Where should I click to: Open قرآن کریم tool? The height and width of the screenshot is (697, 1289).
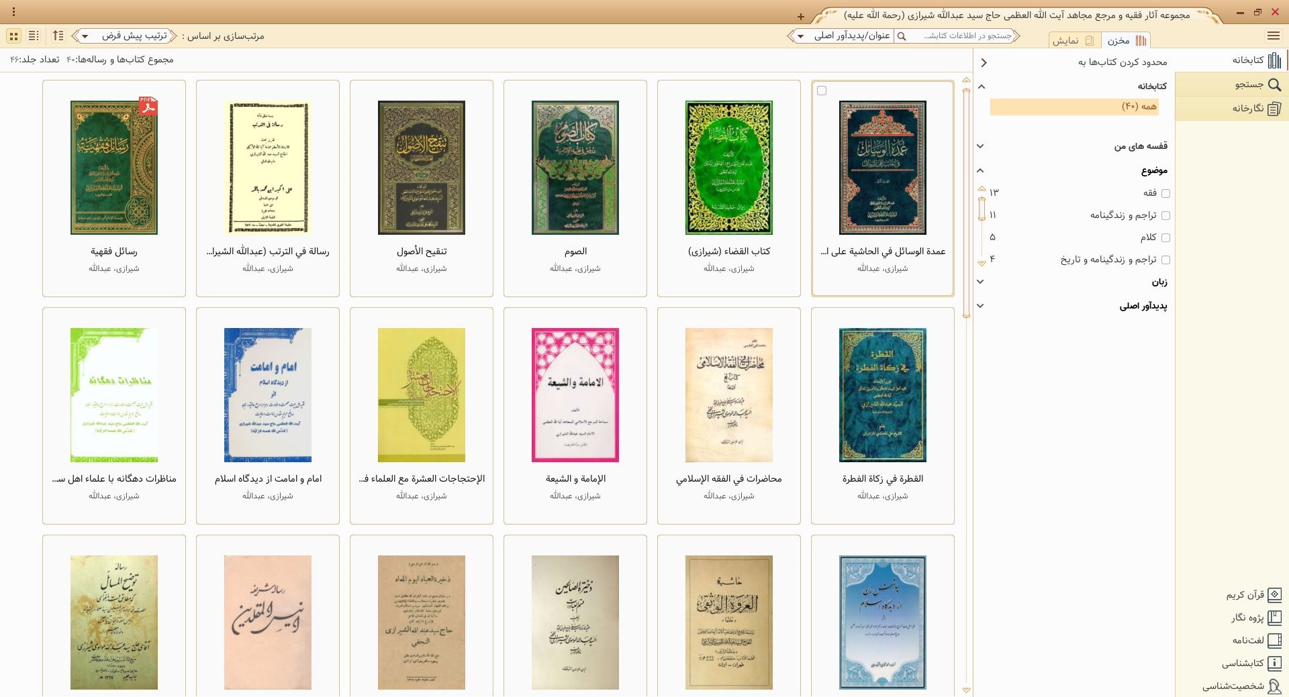coord(1253,595)
